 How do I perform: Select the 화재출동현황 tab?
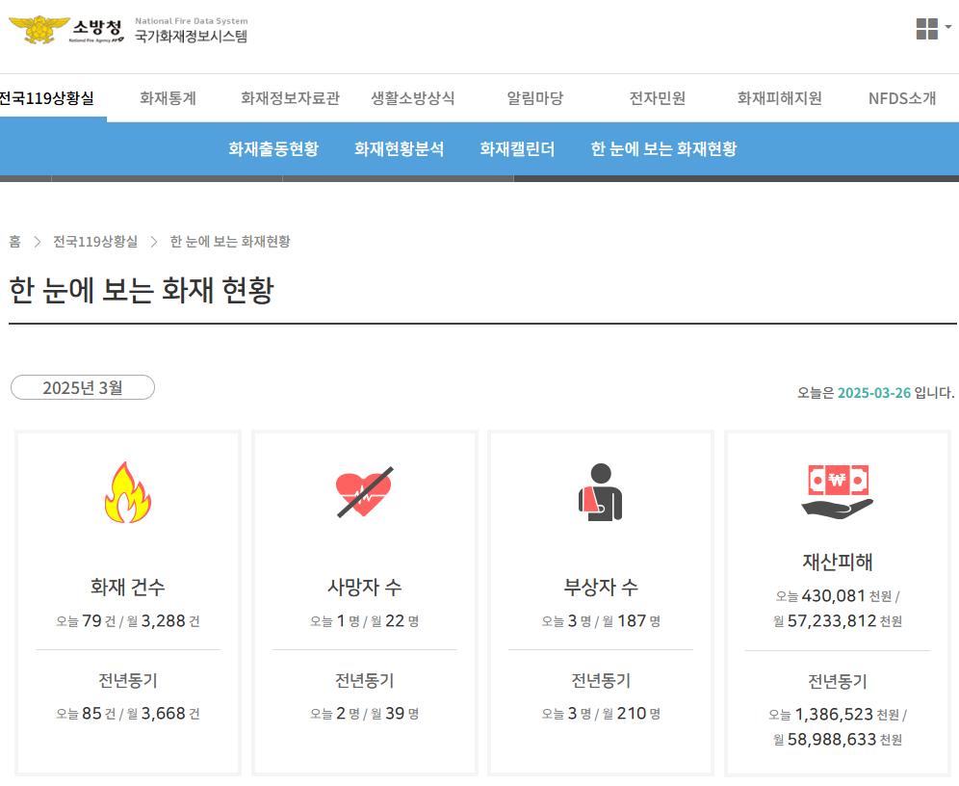pos(274,149)
